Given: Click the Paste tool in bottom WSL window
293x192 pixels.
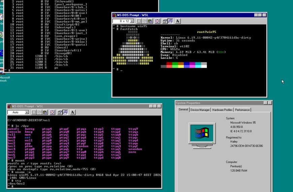Looking at the screenshot, I should click(45, 112).
